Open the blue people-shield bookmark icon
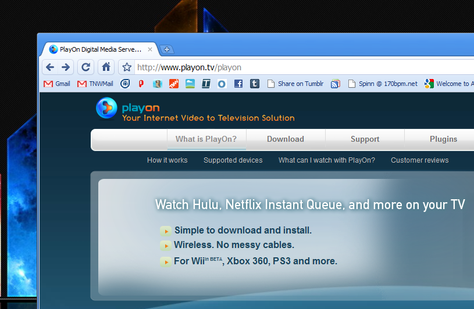The image size is (474, 309). (x=125, y=84)
